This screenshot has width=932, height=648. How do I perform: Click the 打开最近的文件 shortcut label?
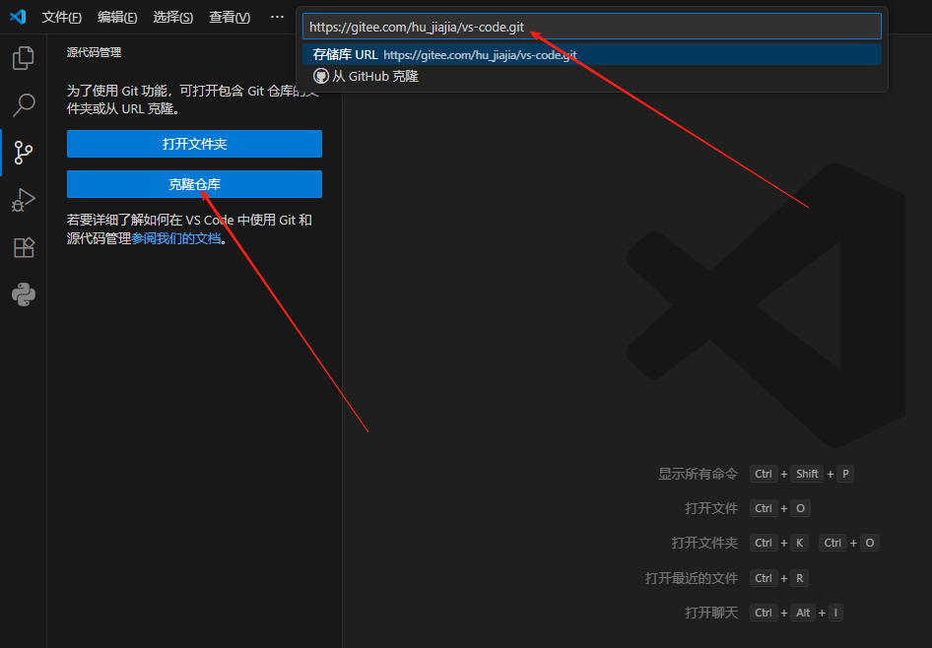point(692,578)
